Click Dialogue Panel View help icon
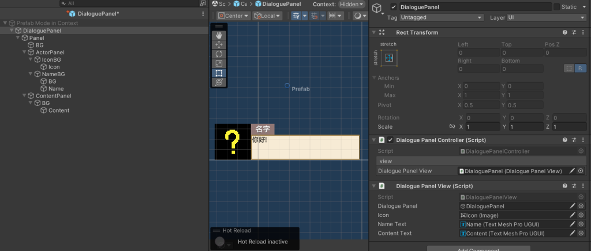Screen dimensions: 591x251 coord(564,186)
